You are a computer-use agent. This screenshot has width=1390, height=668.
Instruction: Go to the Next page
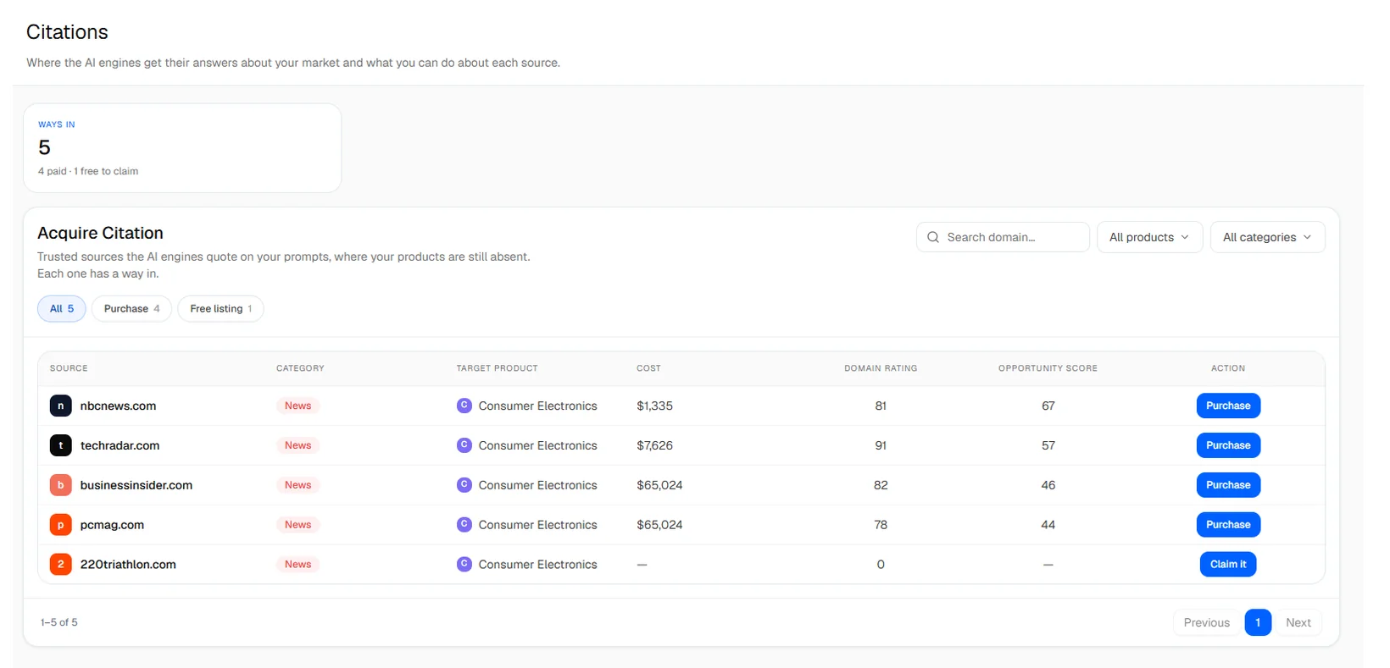[x=1298, y=622]
